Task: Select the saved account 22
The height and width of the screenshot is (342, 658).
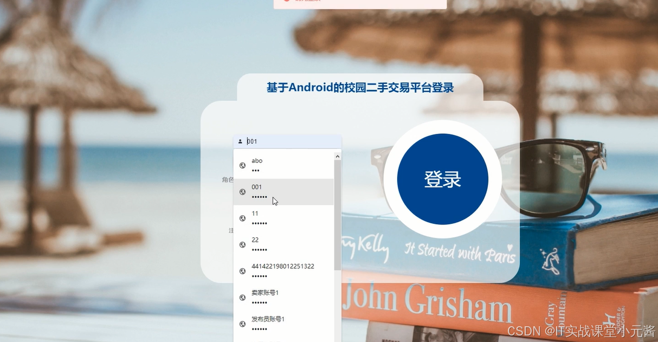Action: point(283,244)
